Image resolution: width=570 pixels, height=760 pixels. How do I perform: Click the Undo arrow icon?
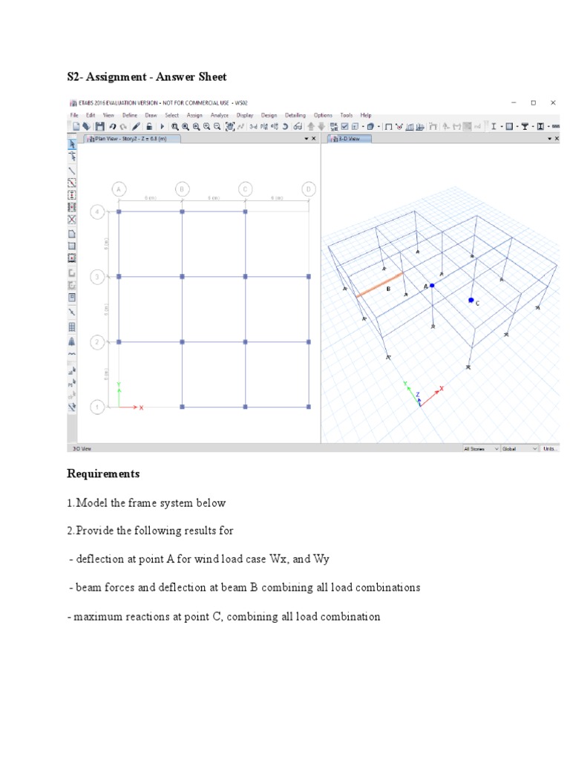113,126
